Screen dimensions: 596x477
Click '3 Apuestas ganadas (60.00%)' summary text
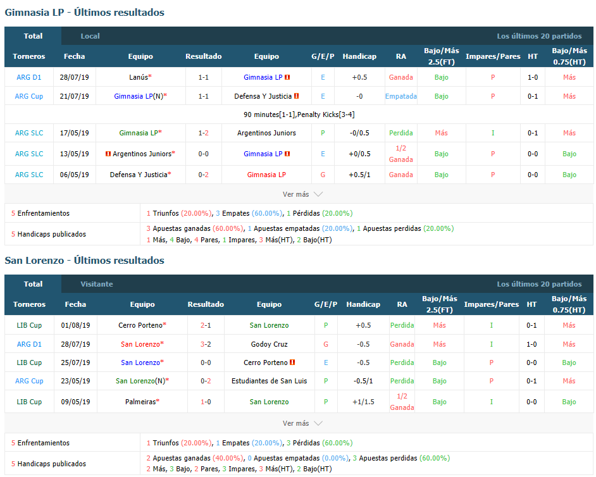(x=195, y=228)
